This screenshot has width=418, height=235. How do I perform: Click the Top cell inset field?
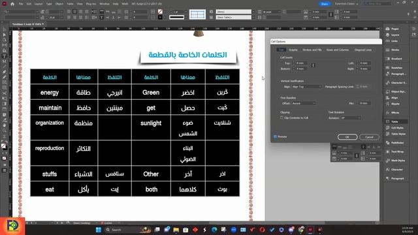[x=301, y=63]
